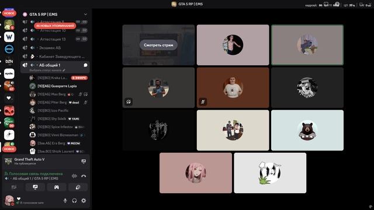The height and width of the screenshot is (210, 374).
Task: Open user settings gear
Action: (84, 201)
